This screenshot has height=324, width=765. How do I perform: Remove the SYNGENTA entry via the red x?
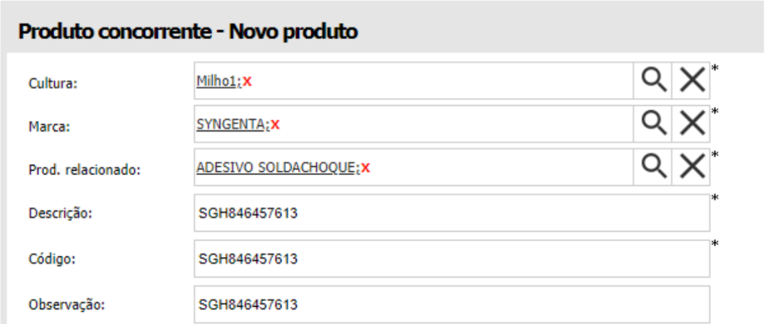[x=275, y=125]
